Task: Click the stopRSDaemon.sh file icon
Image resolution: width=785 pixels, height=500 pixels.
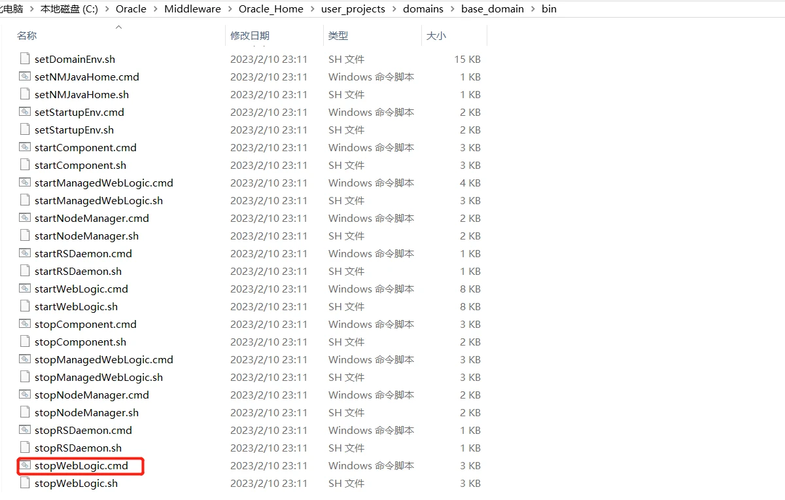Action: click(25, 448)
